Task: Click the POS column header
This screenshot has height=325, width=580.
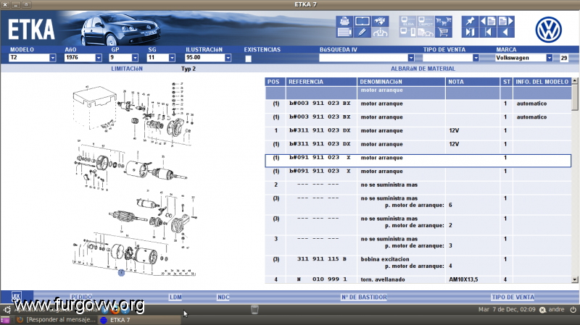Action: 274,82
